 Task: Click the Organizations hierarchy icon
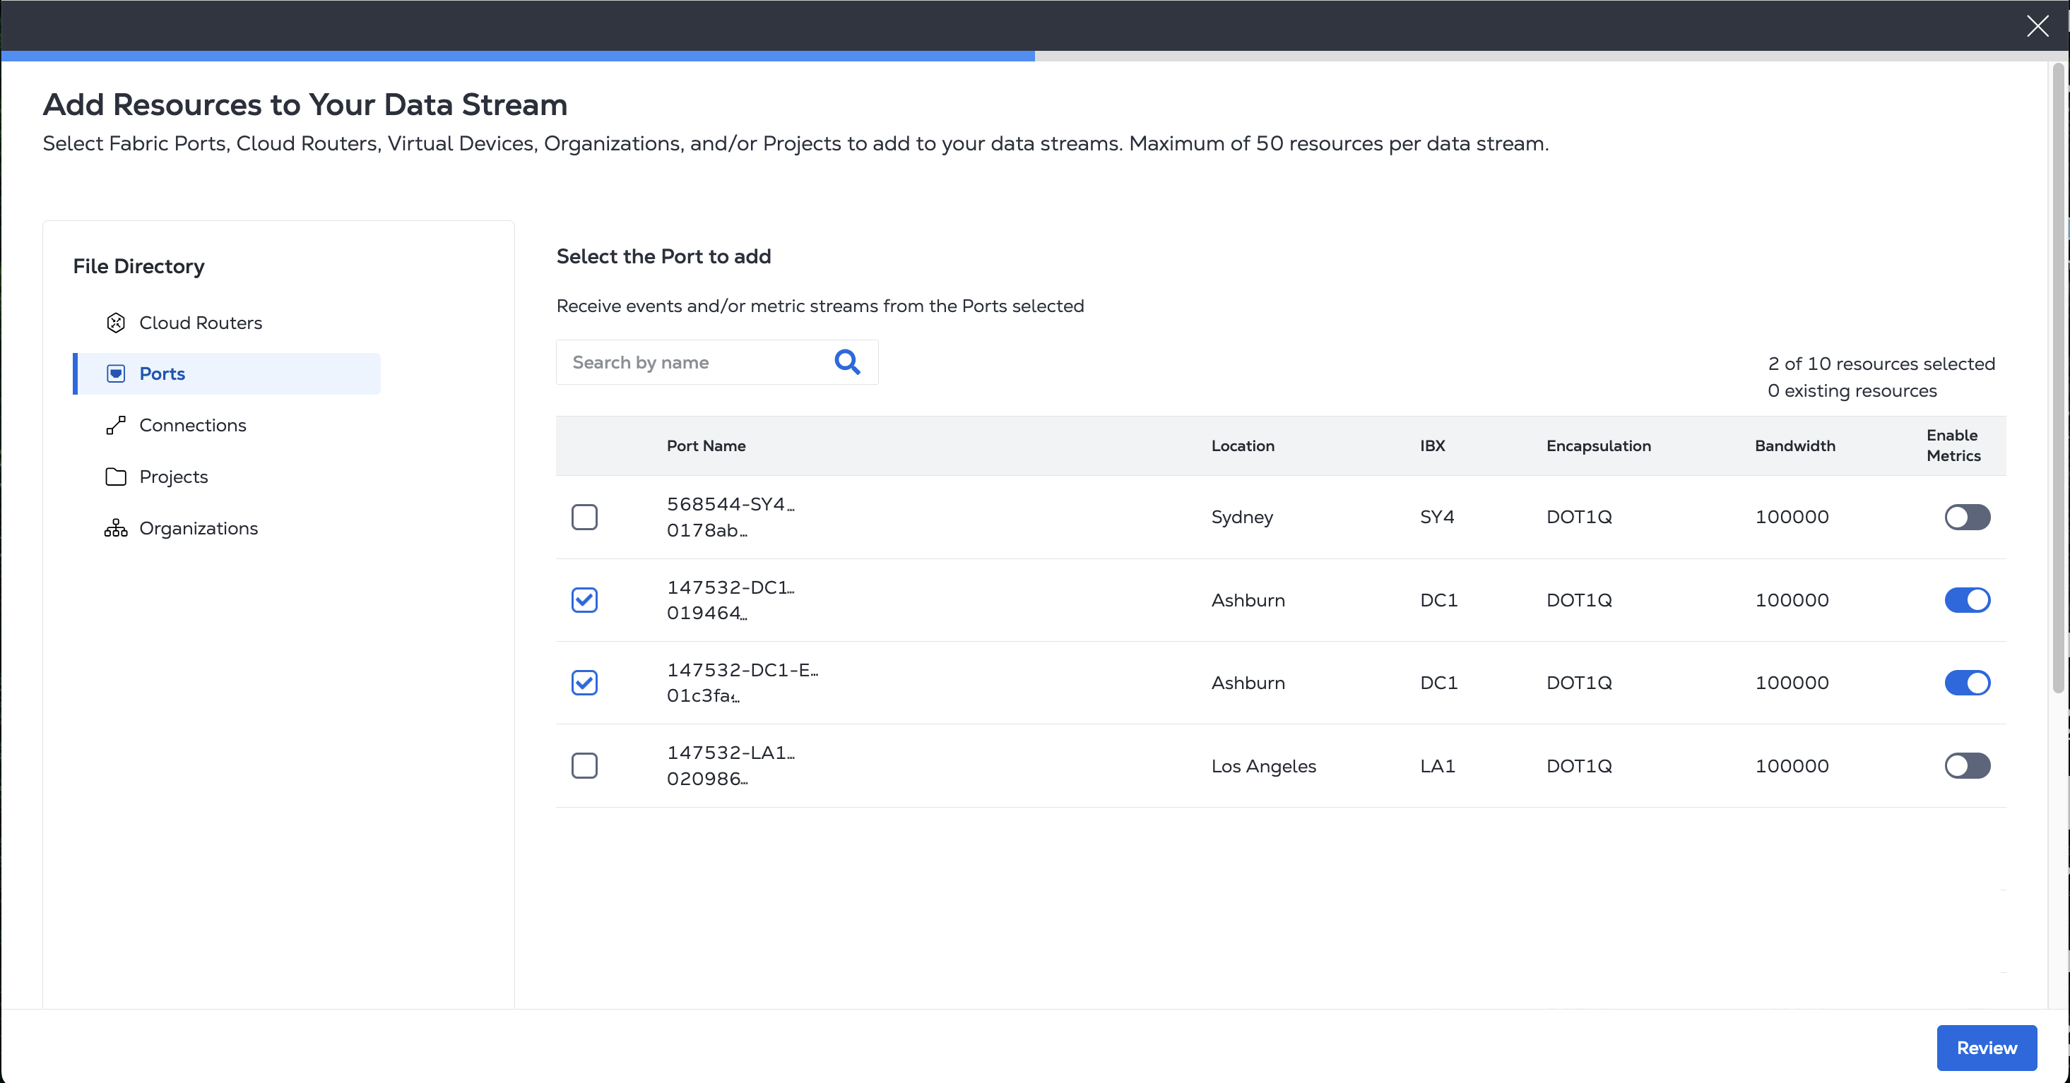[x=116, y=528]
